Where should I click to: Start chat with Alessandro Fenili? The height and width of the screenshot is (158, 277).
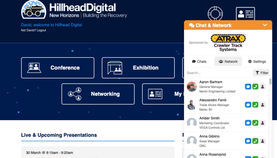248,105
